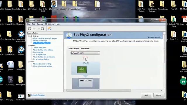Go to the Home page icon
187x105 pixels.
(x=50, y=29)
